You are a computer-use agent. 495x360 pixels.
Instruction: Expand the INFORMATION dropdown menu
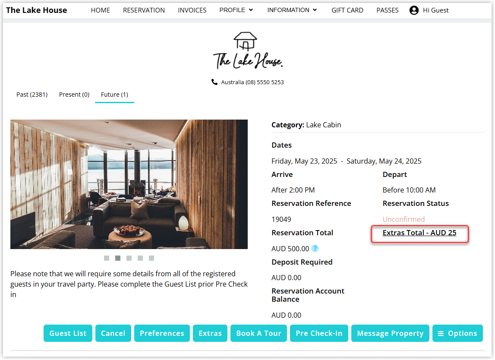point(292,10)
